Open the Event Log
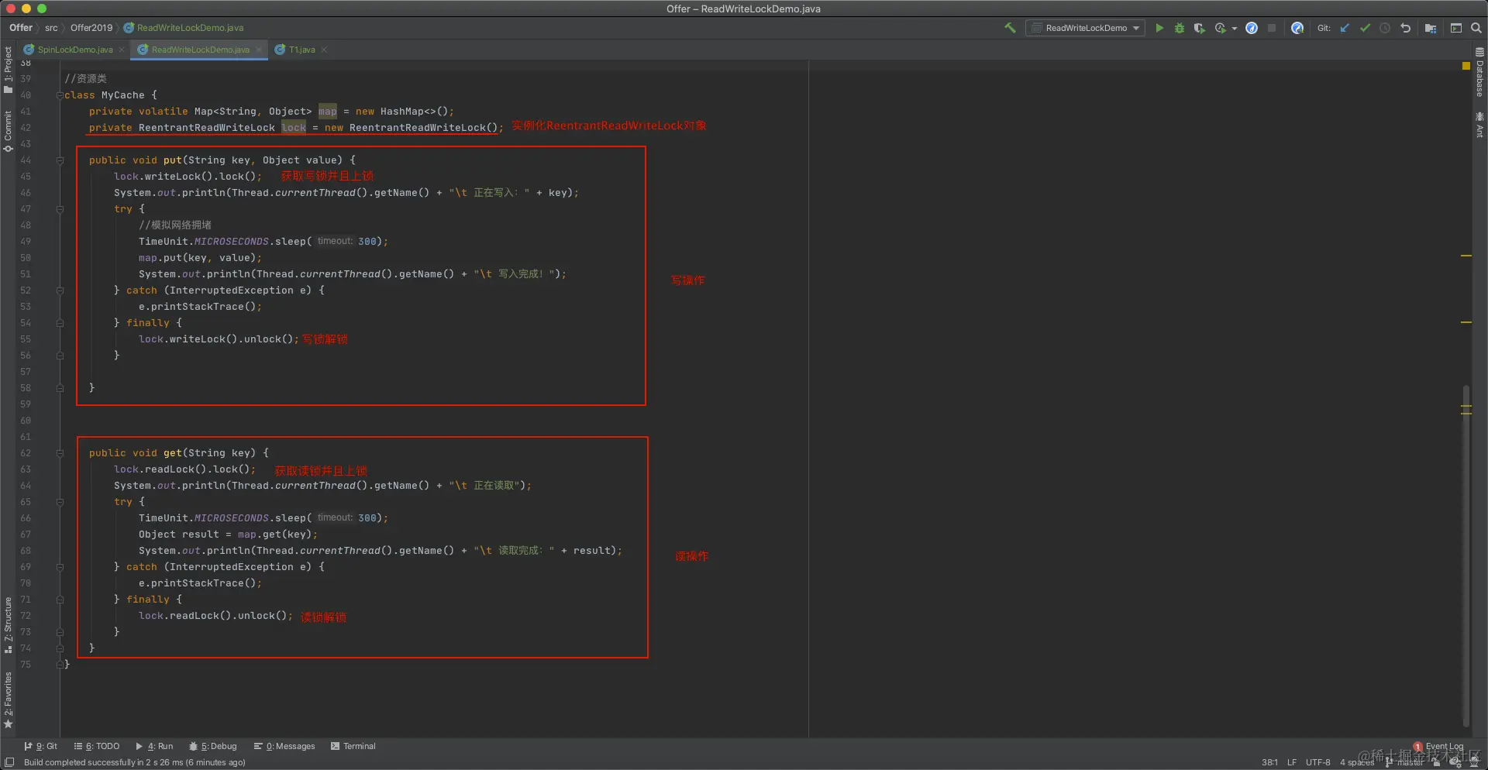The height and width of the screenshot is (770, 1488). (x=1439, y=747)
